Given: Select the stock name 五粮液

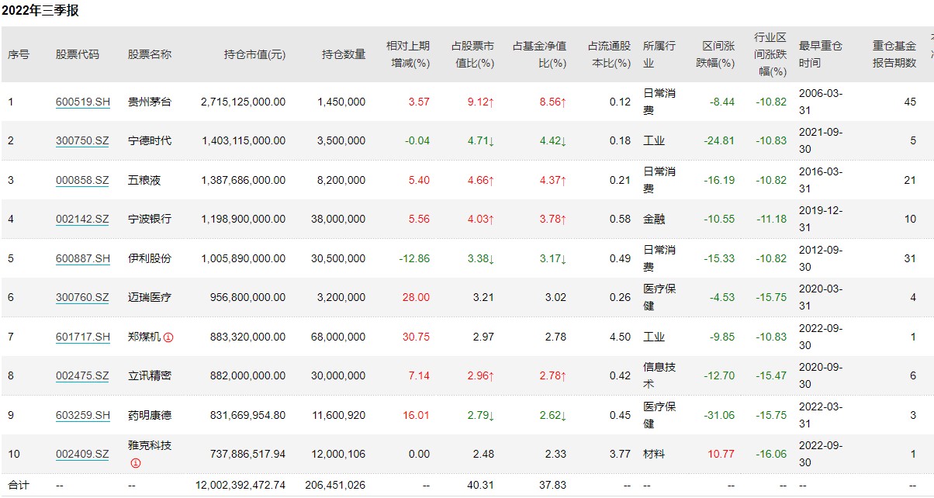Looking at the screenshot, I should (x=144, y=180).
